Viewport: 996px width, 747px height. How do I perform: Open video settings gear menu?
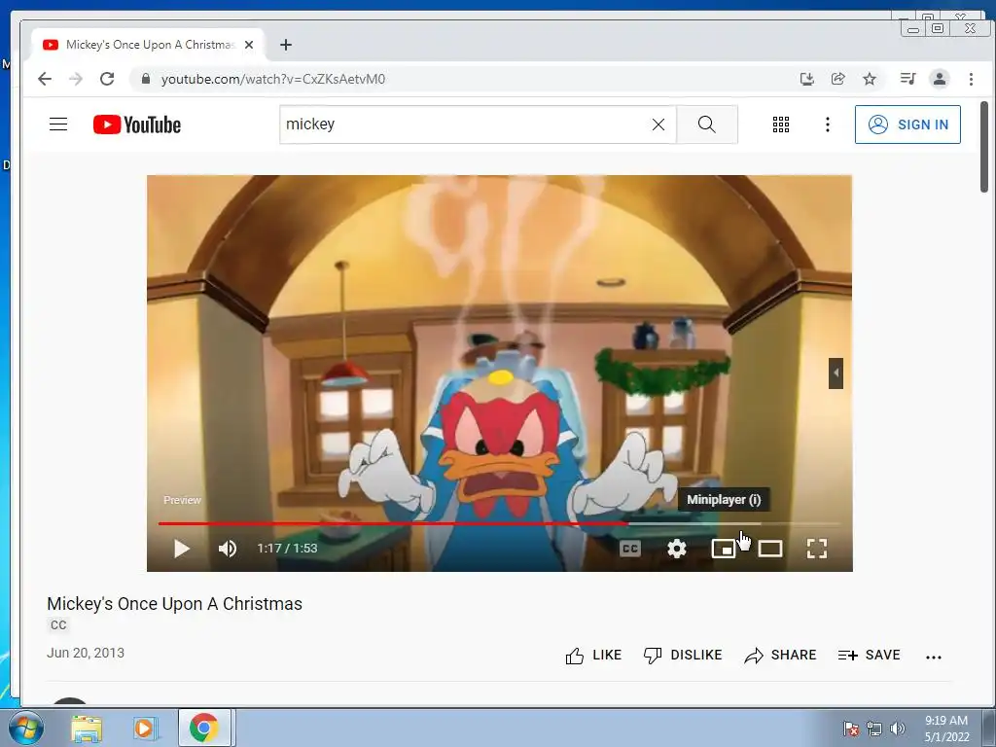[677, 549]
